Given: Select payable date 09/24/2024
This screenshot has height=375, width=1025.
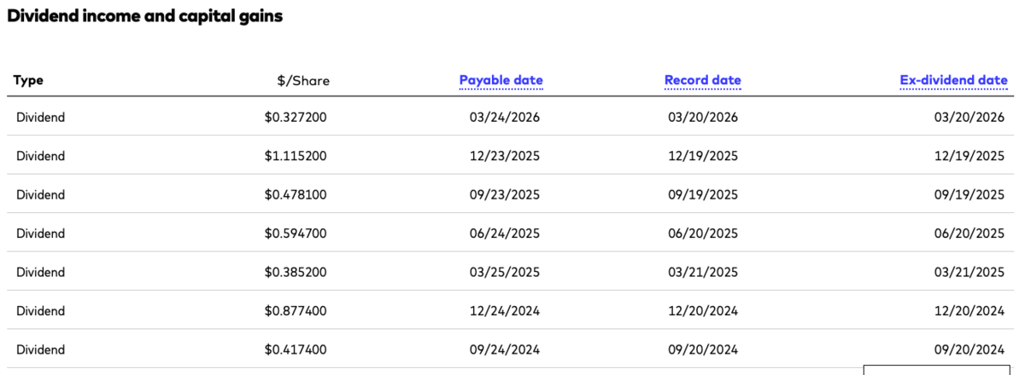Looking at the screenshot, I should 505,349.
